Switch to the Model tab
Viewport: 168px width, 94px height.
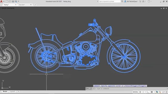point(5,91)
